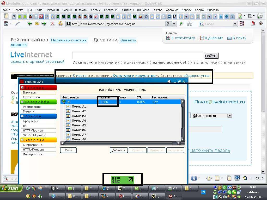This screenshot has width=267, height=200.
Task: Click the Культура и искусство category link
Action: click(134, 76)
